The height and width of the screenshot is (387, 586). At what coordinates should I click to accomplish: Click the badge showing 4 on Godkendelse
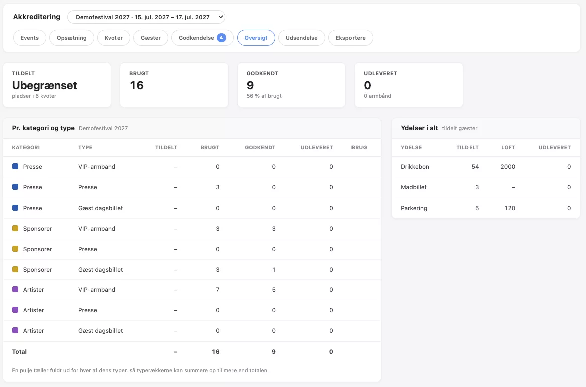pyautogui.click(x=221, y=38)
